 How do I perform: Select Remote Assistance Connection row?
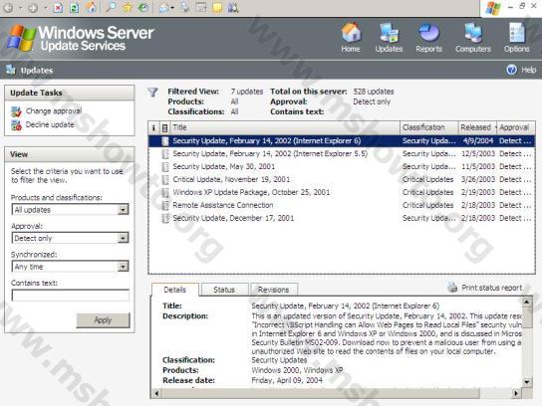point(342,205)
